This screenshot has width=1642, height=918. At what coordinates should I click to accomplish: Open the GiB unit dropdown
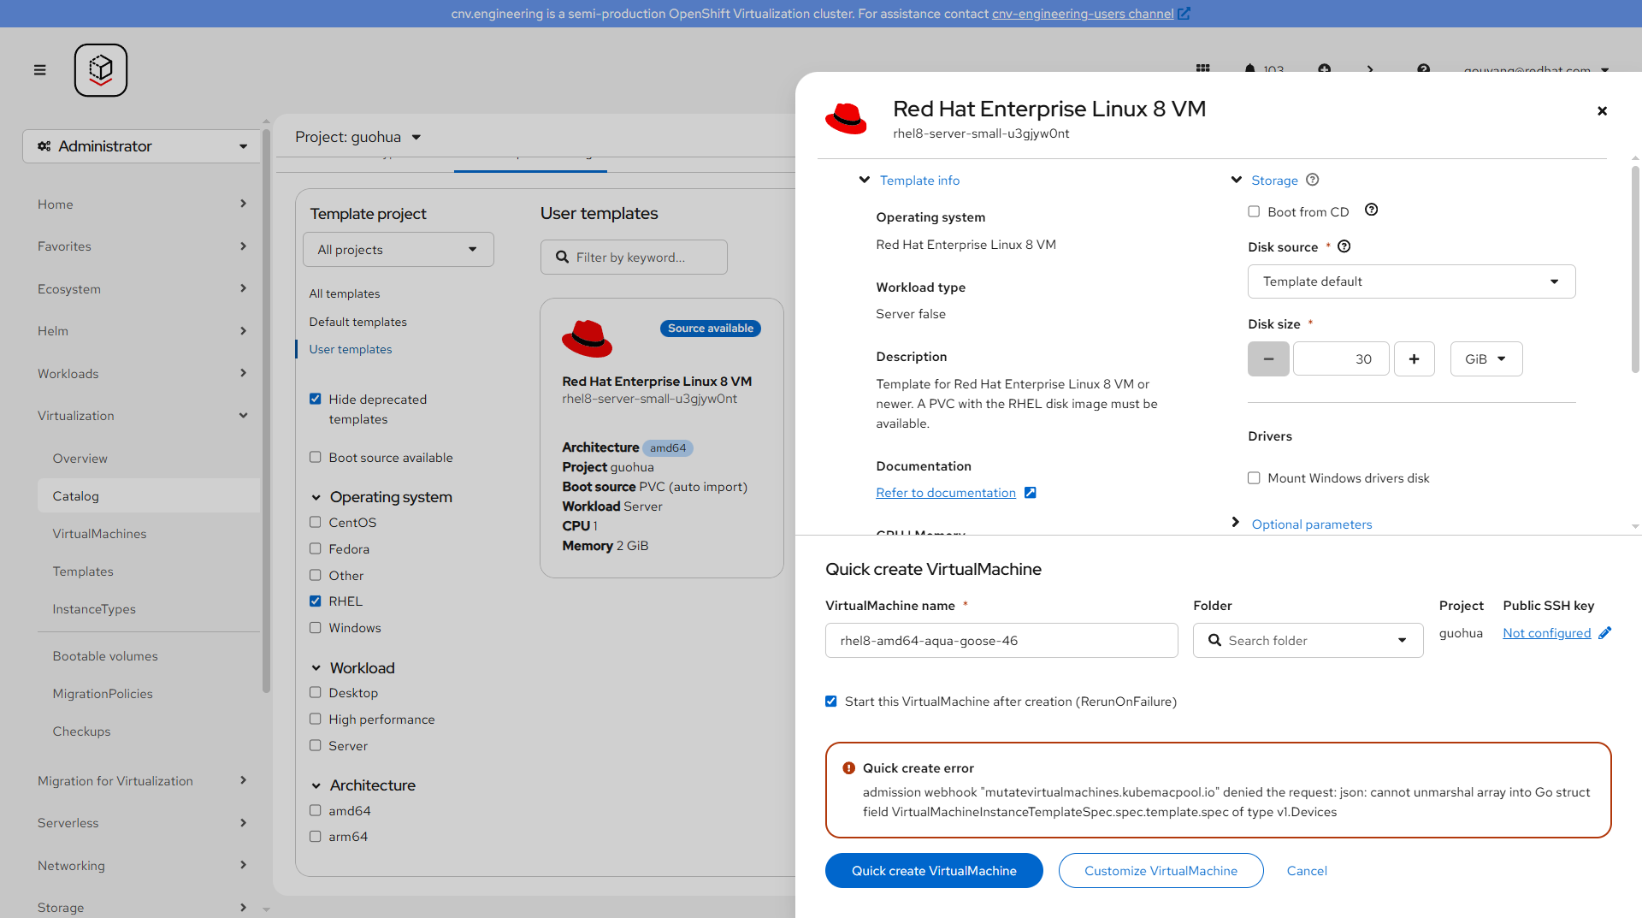(x=1485, y=359)
